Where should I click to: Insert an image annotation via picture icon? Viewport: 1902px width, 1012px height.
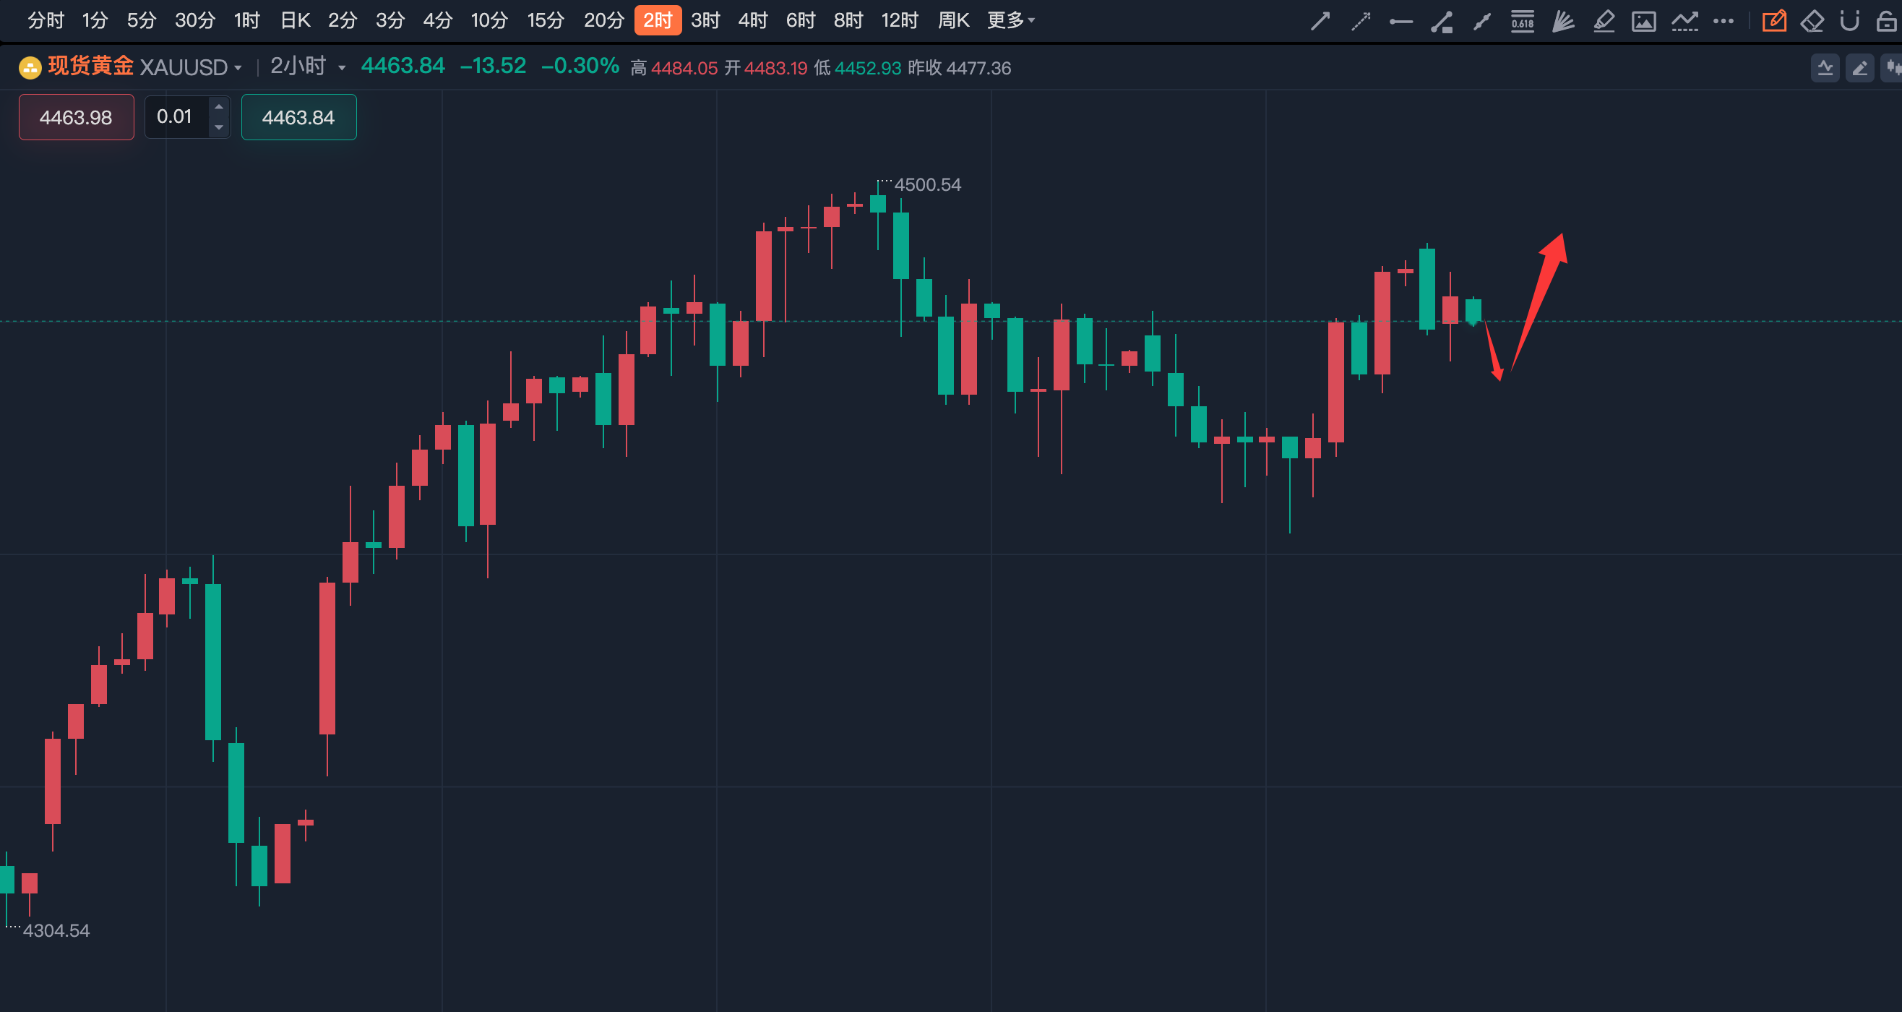[1643, 22]
